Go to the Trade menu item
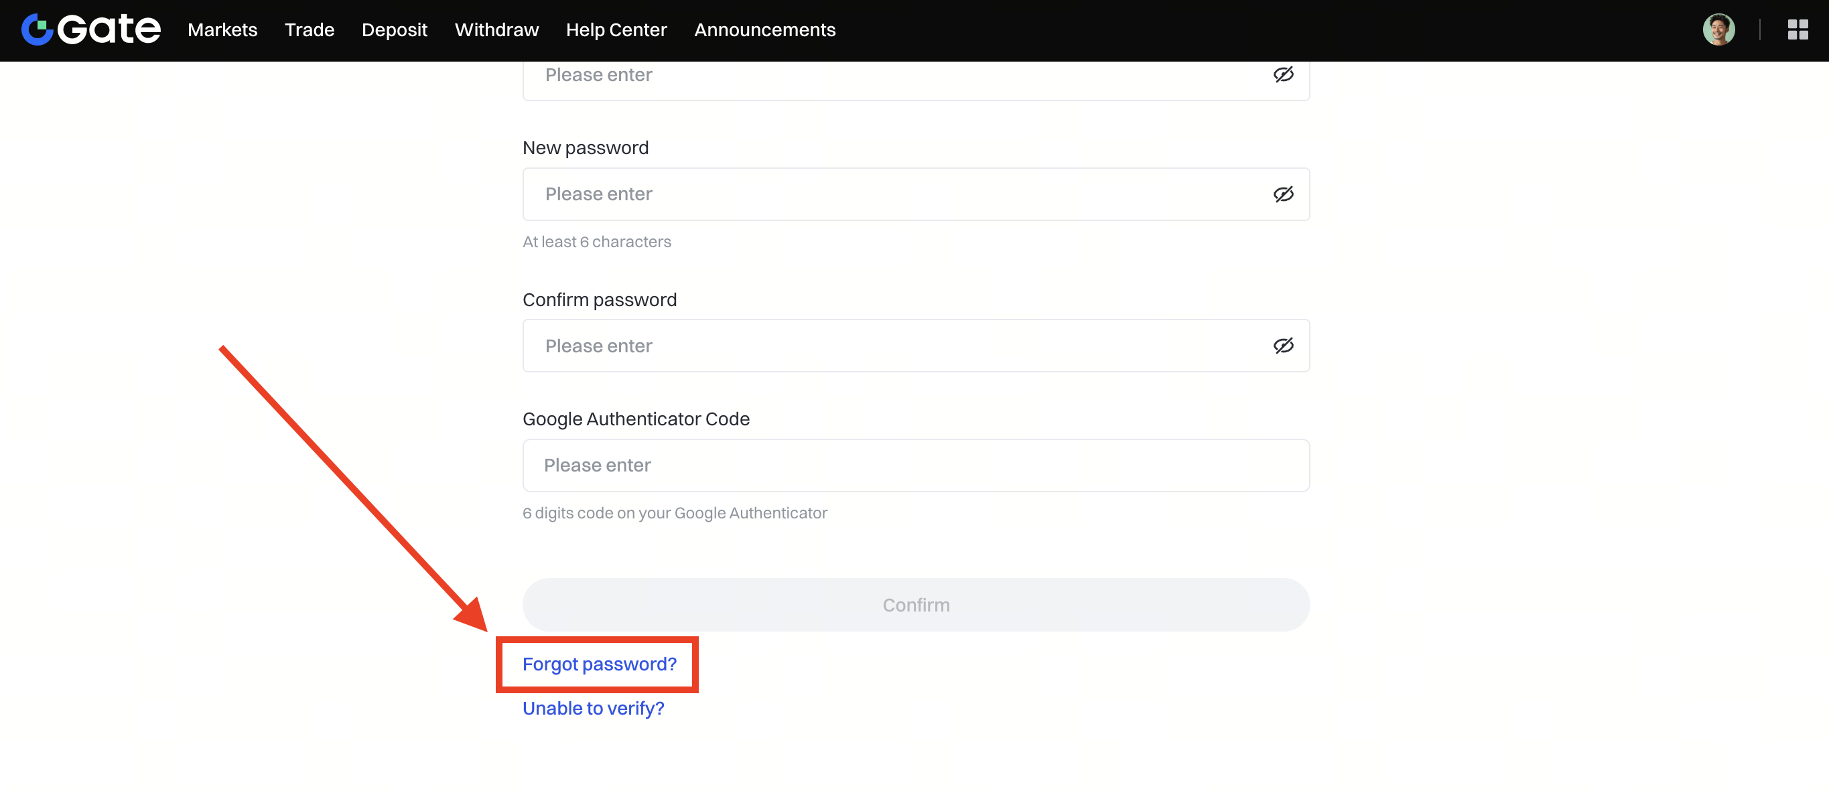1829x793 pixels. pyautogui.click(x=309, y=30)
